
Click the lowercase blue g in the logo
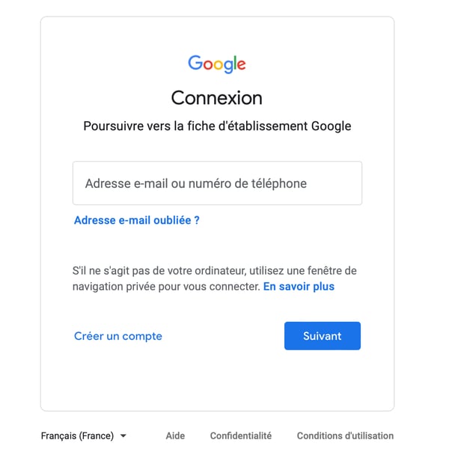[227, 67]
